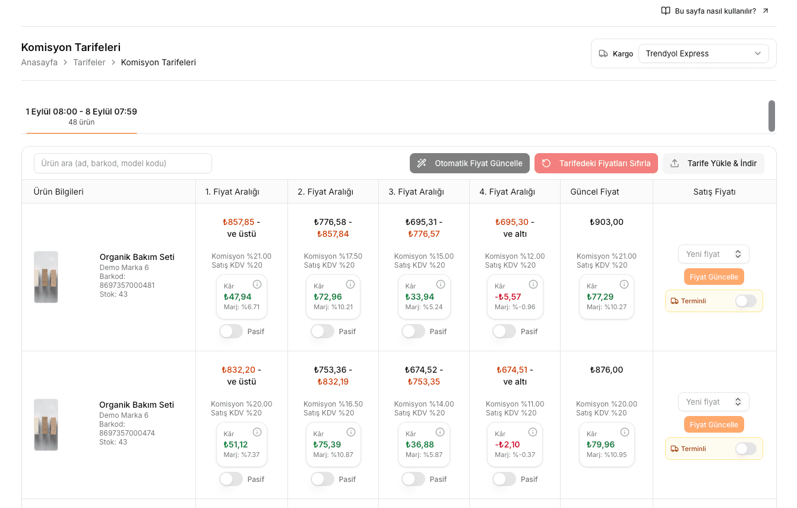This screenshot has width=797, height=508.
Task: Turn on Terminli switch in the ₺876,00 row
Action: coord(746,449)
